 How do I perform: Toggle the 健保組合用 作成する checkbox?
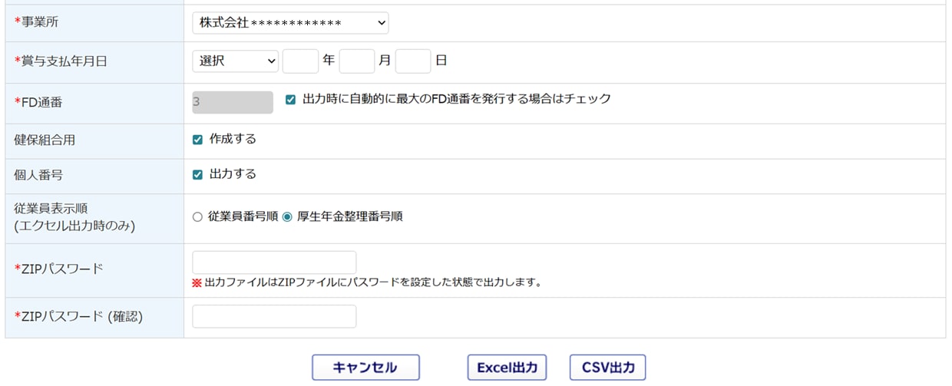(197, 140)
